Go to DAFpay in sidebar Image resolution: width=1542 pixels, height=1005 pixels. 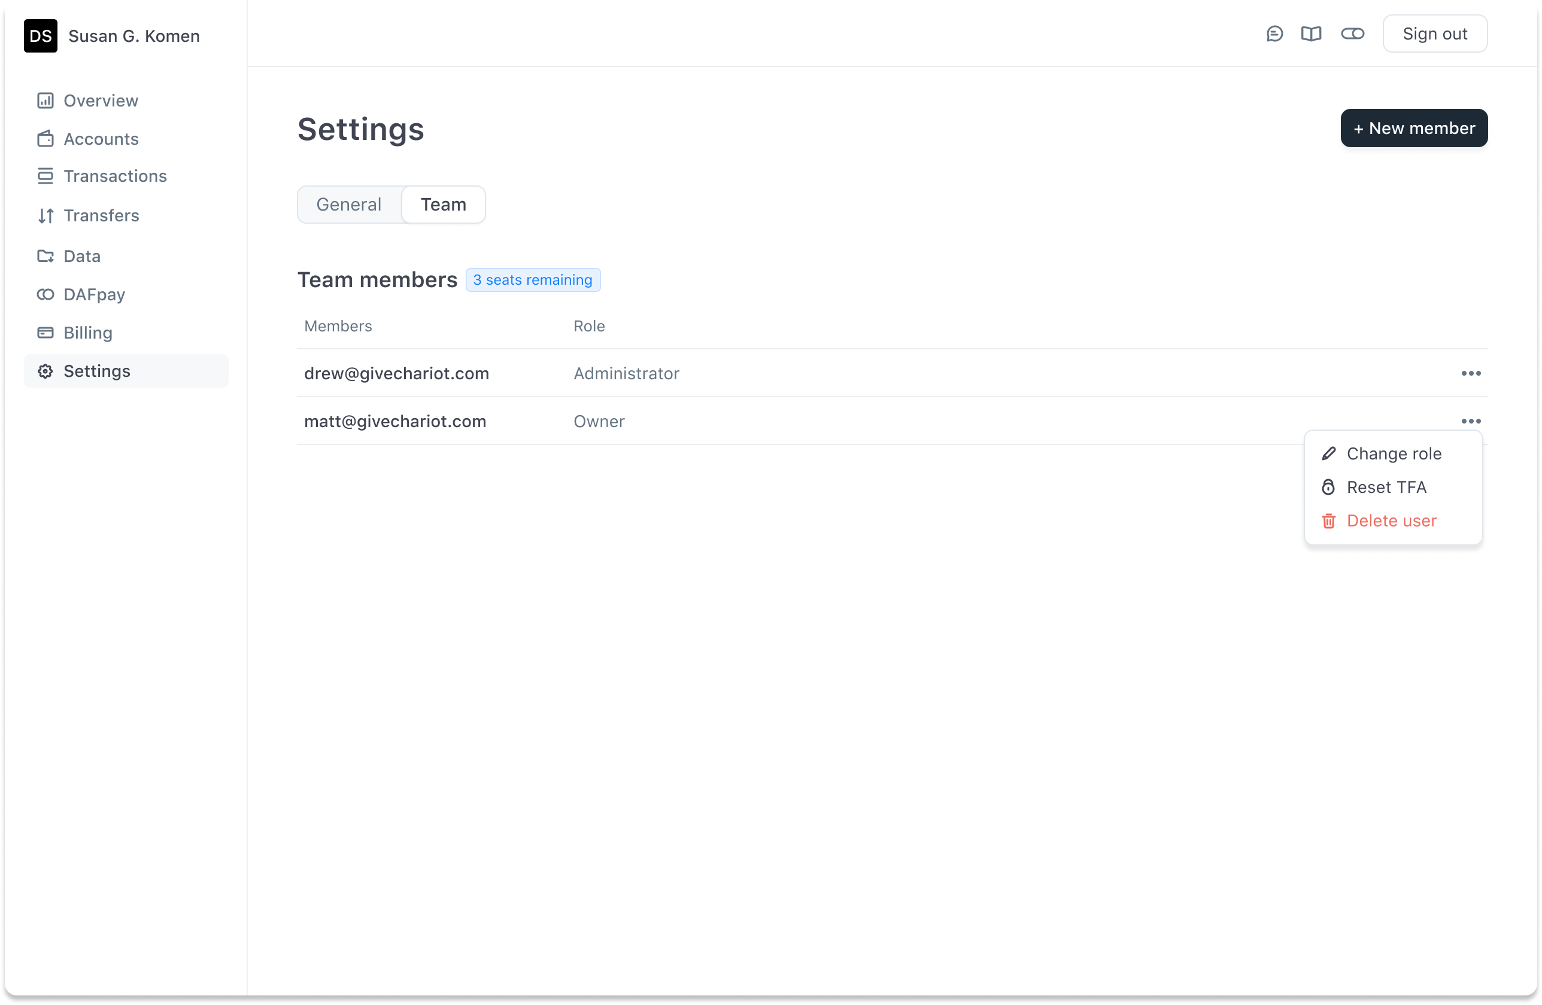(x=94, y=295)
